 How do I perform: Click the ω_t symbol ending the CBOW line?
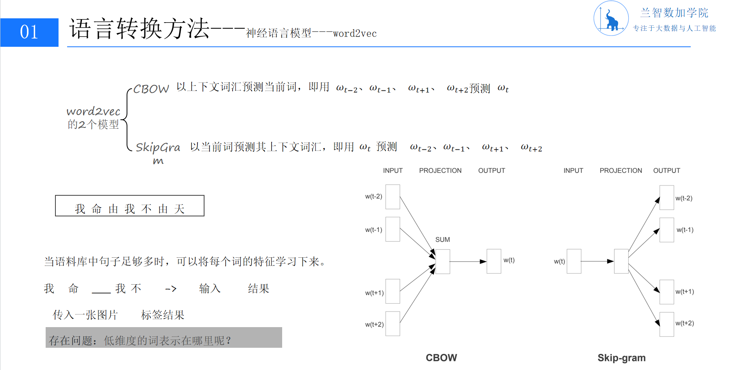coord(503,89)
